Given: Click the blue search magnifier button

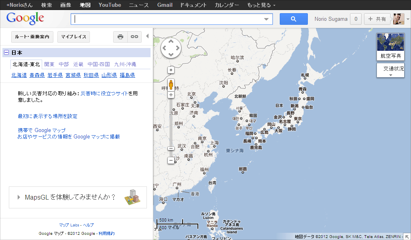Looking at the screenshot, I should click(293, 19).
